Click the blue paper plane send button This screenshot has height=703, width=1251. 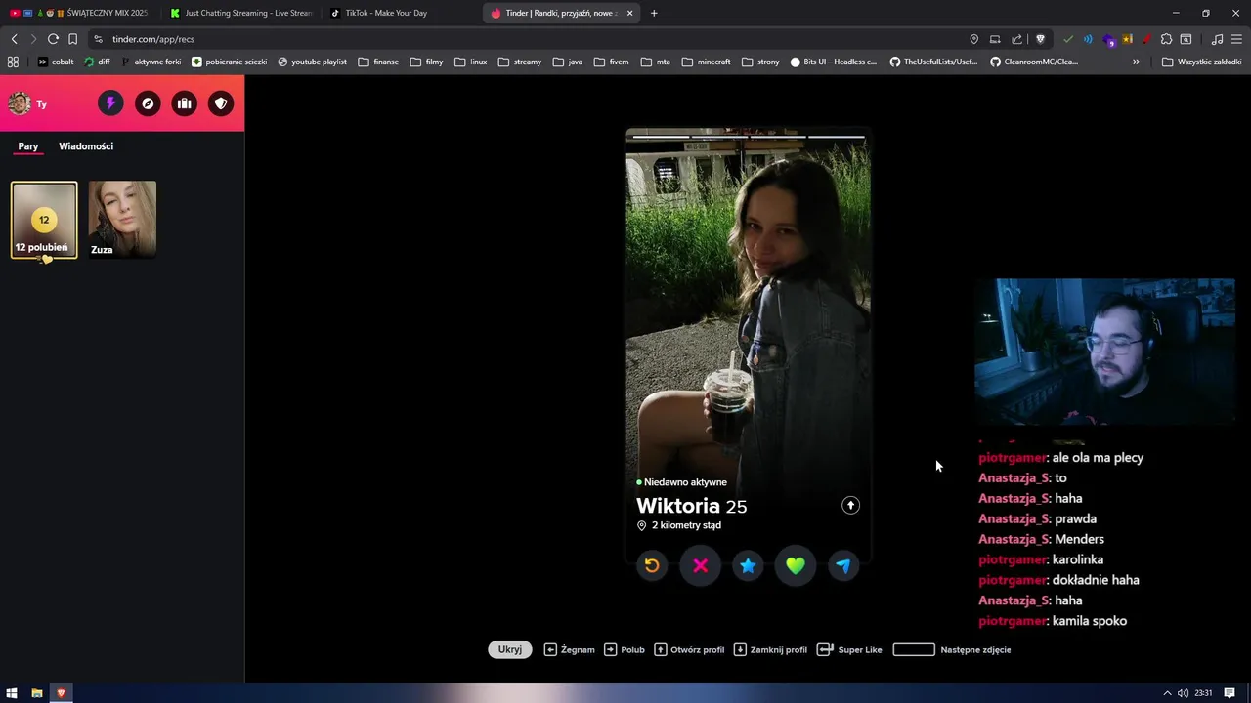(x=842, y=565)
